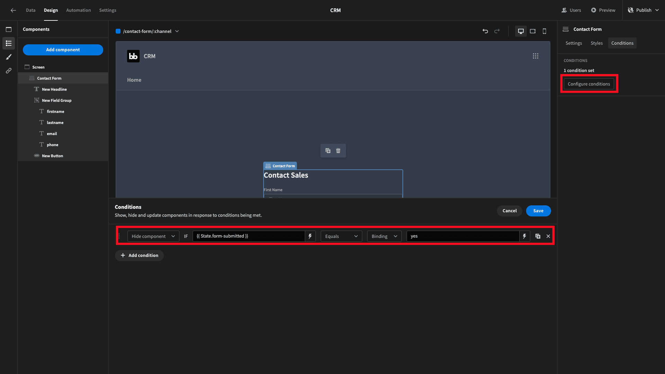Switch to the Styles tab
Screen dimensions: 665x374
[x=596, y=43]
